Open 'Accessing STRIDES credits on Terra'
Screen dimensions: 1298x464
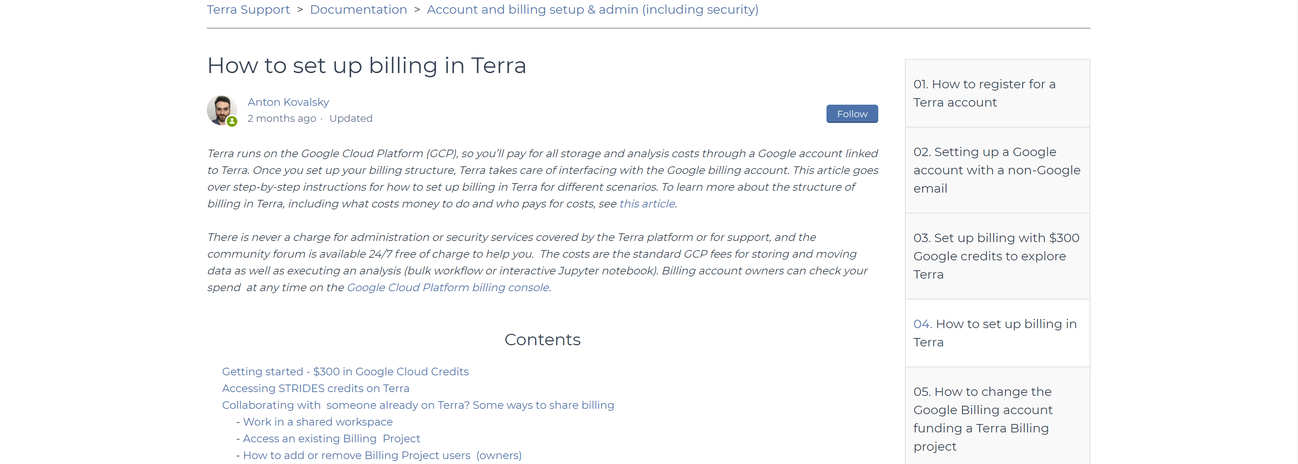pyautogui.click(x=315, y=388)
